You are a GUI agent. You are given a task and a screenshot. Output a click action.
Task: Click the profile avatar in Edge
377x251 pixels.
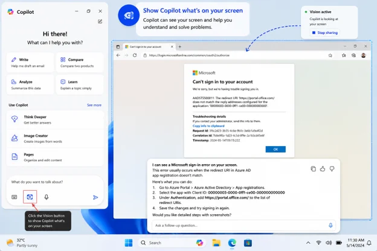pos(363,56)
